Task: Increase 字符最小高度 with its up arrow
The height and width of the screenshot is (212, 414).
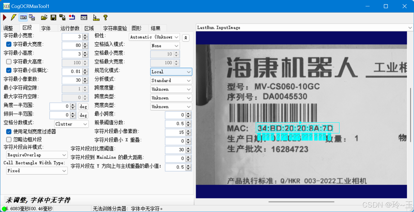Action: tap(85, 53)
